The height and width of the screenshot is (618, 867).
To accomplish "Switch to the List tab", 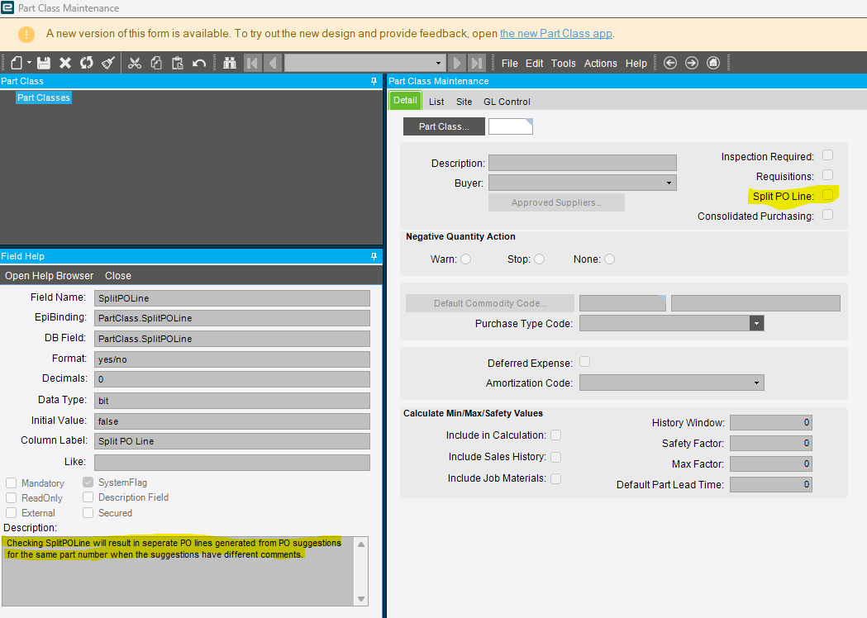I will click(436, 102).
